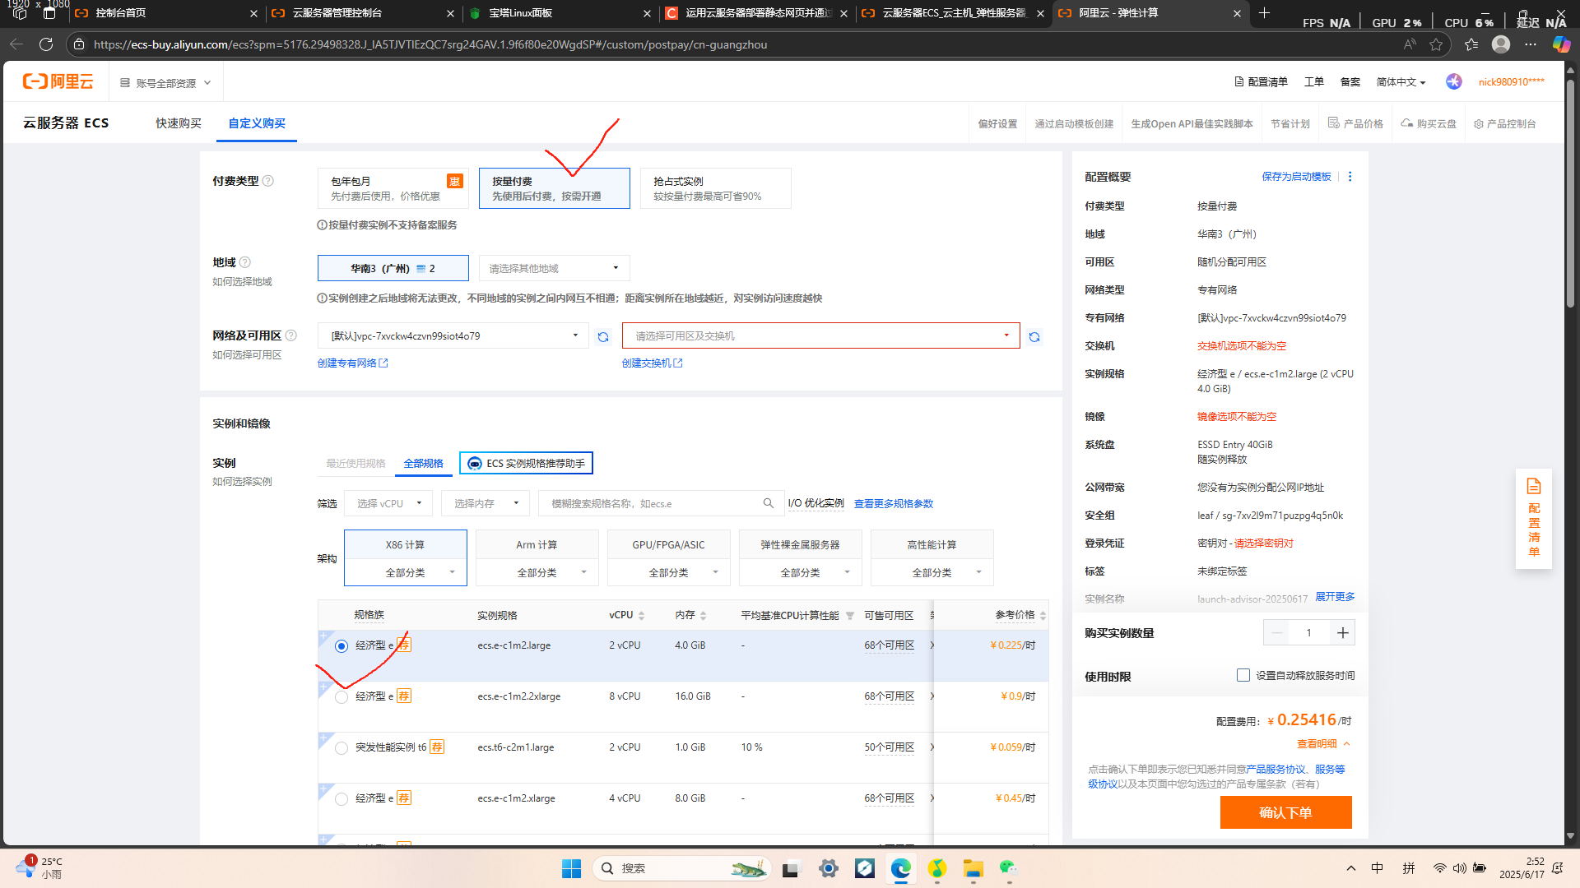Choose 包年包月 billing type
Screen dimensions: 1580x888
pyautogui.click(x=393, y=188)
